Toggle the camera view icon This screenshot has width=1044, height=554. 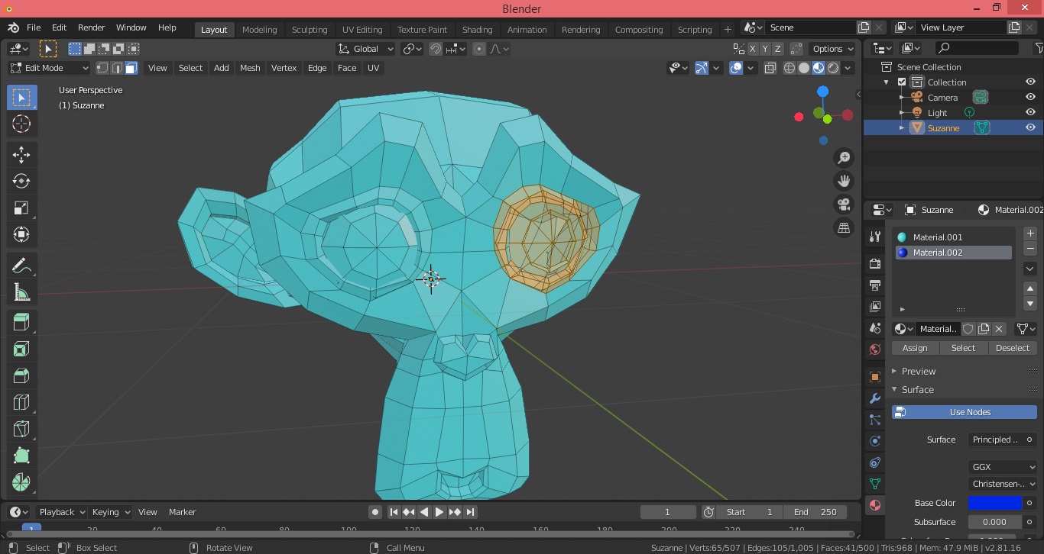[844, 205]
